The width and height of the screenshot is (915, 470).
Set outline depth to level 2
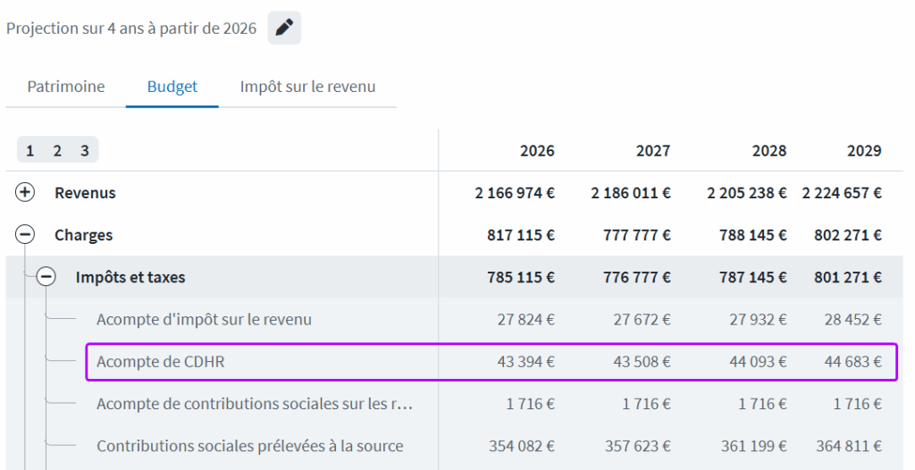[57, 150]
